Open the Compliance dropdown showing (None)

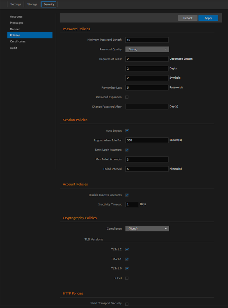point(147,228)
